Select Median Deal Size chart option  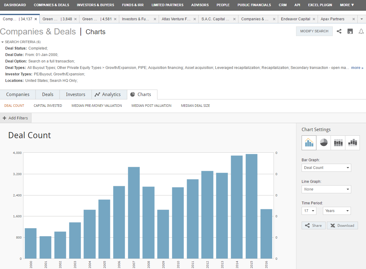(195, 106)
